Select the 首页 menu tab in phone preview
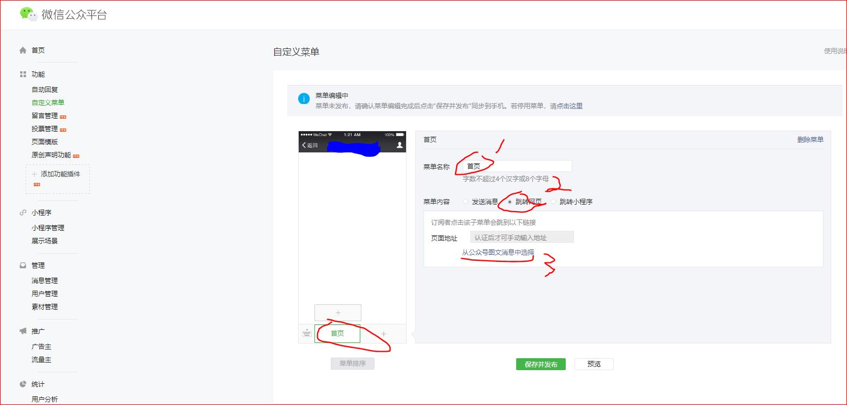This screenshot has width=847, height=405. tap(337, 334)
